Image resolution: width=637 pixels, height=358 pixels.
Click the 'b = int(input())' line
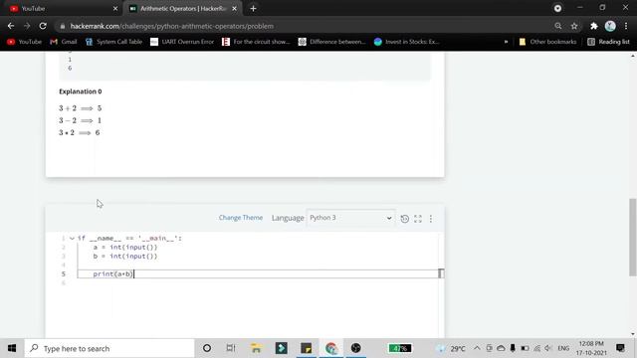pyautogui.click(x=125, y=257)
